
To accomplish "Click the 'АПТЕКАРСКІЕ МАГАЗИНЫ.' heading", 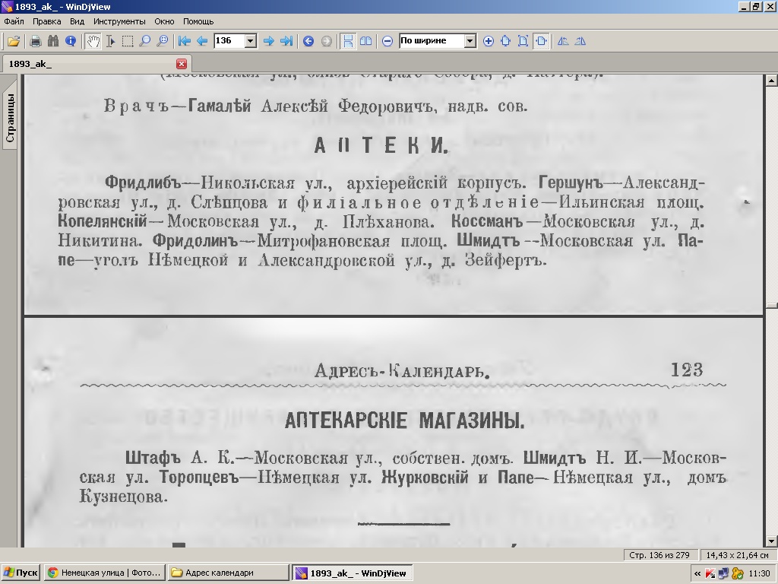I will click(x=404, y=421).
